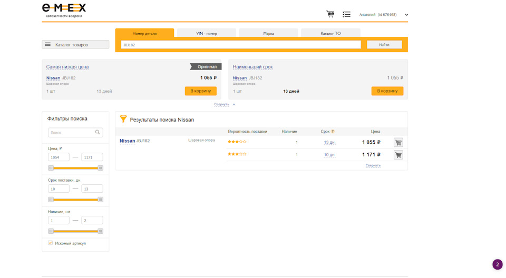The width and height of the screenshot is (506, 278).
Task: Add the 1 171 ₽ offer to cart via cart icon
Action: (398, 155)
